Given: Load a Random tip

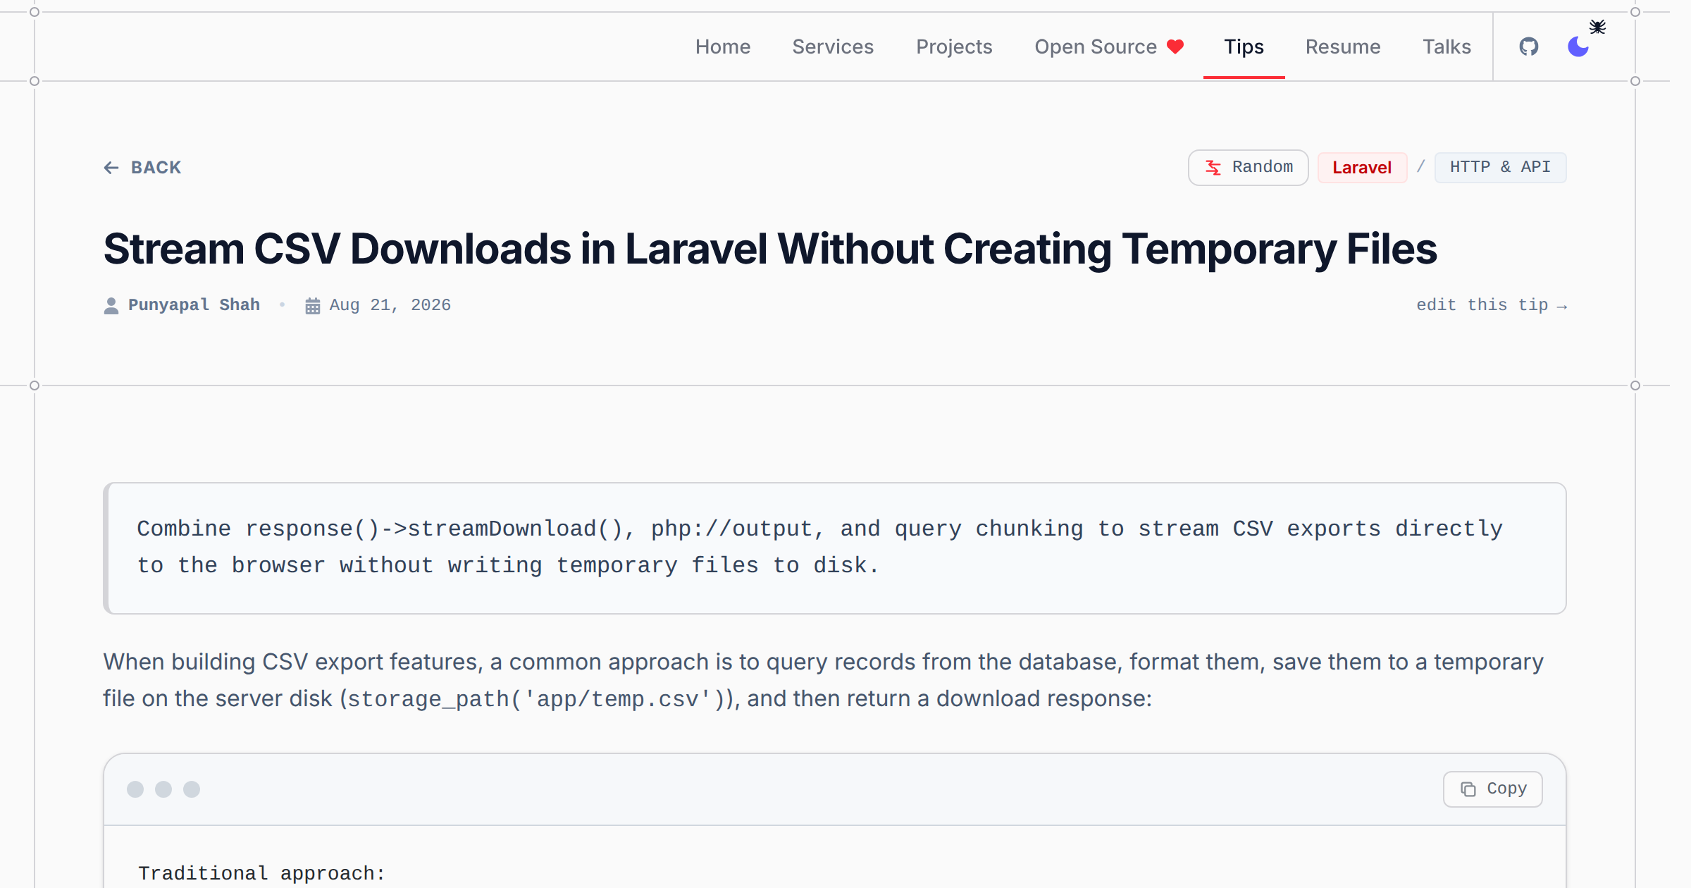Looking at the screenshot, I should click(x=1248, y=168).
